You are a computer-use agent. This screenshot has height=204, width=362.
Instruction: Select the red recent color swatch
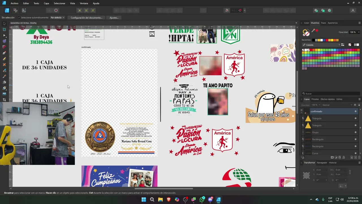[327, 40]
